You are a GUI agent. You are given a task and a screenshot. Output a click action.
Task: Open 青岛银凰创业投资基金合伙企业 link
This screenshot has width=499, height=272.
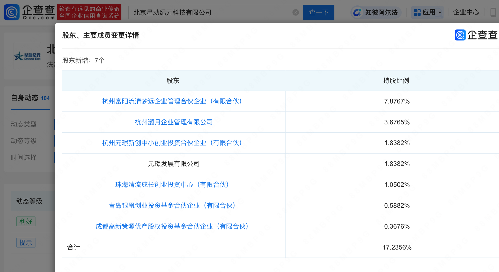[172, 205]
